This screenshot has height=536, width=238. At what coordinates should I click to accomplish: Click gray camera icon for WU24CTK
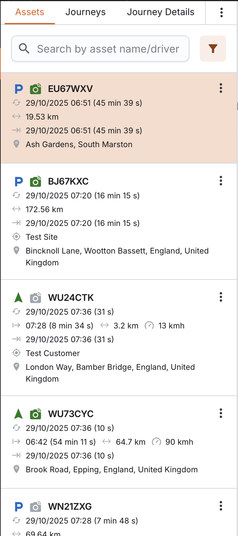coord(36,298)
